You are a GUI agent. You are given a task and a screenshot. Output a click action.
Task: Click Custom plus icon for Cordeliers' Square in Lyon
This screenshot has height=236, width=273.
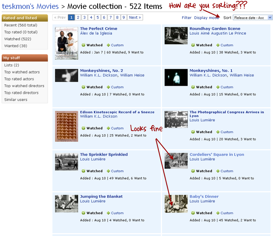pyautogui.click(x=218, y=171)
